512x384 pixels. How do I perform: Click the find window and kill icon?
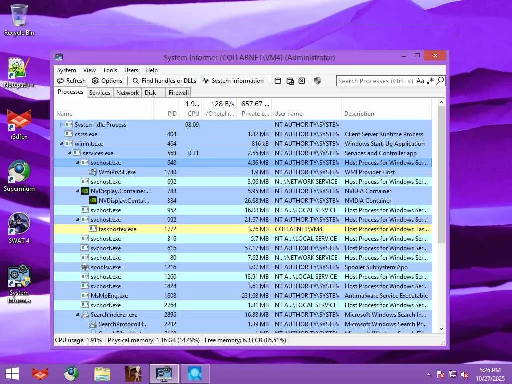302,81
